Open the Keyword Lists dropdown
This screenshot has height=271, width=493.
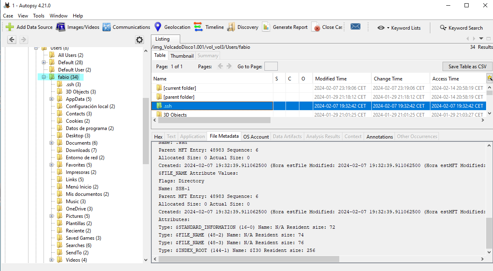pyautogui.click(x=399, y=28)
